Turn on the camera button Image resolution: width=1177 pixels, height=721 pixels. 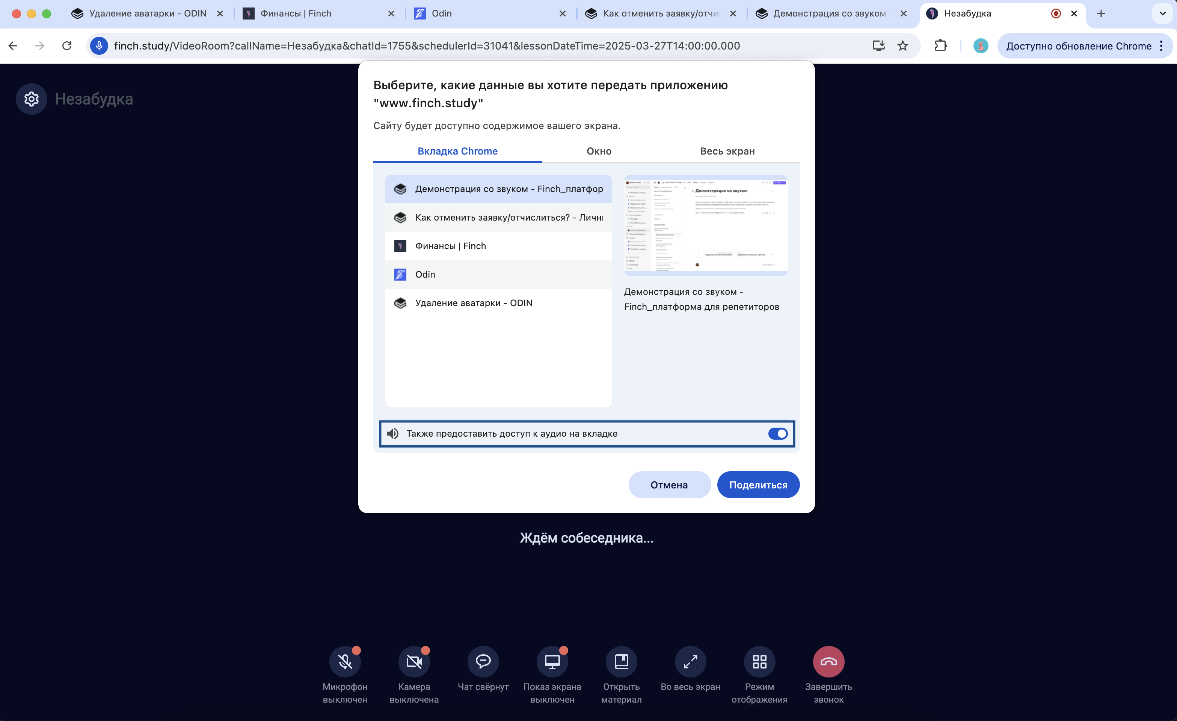(413, 661)
